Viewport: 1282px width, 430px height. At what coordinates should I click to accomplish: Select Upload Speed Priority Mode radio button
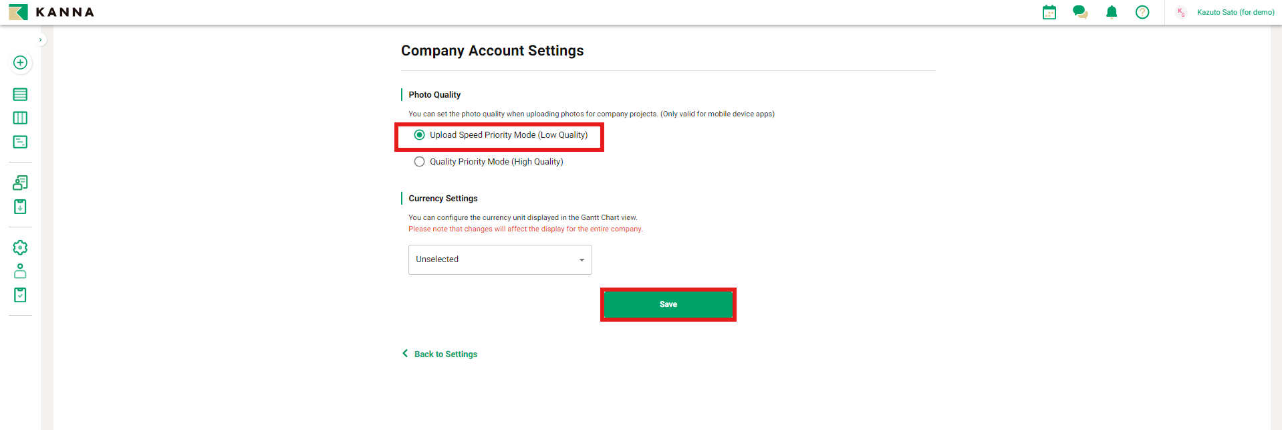(x=420, y=135)
